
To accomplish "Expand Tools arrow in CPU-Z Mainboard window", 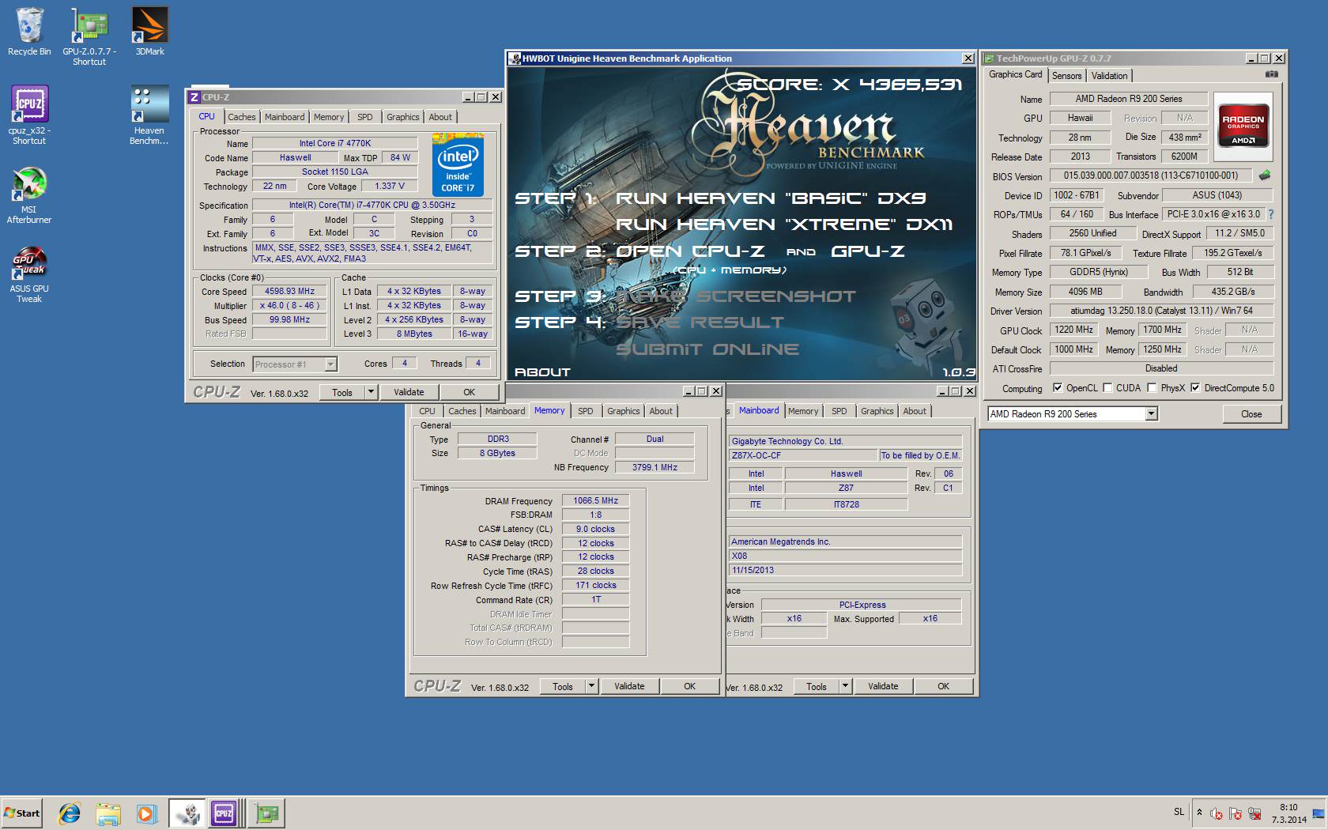I will 845,686.
